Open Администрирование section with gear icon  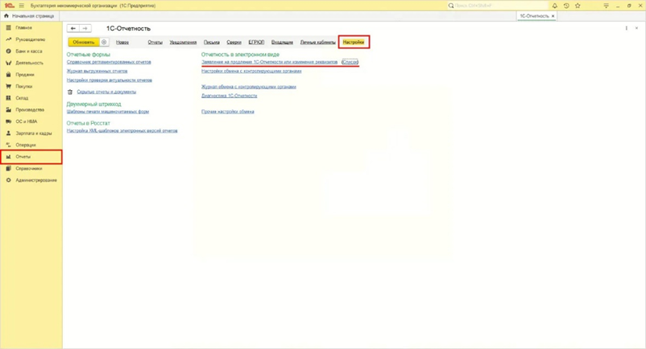[x=31, y=180]
